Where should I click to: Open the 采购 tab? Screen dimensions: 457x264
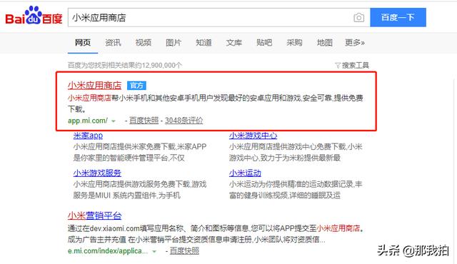click(294, 43)
